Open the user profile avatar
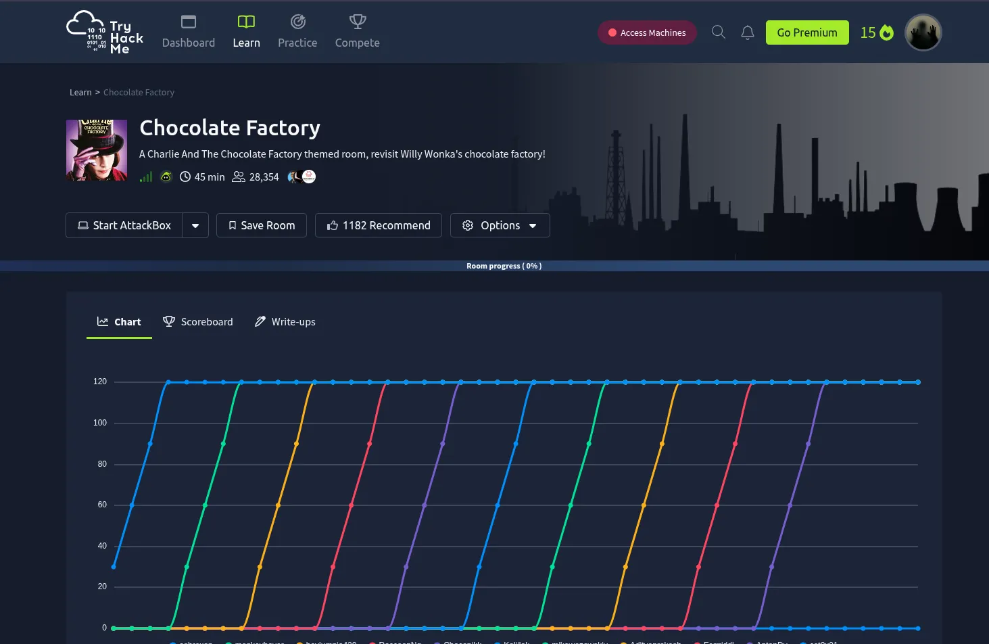Screen dimensions: 989x644 923,32
